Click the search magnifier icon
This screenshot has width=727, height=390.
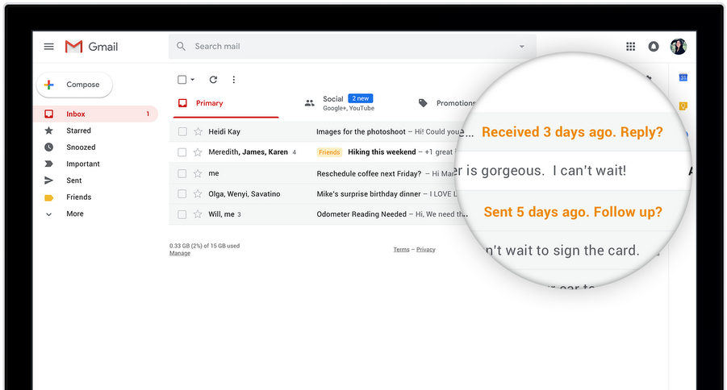(x=182, y=46)
